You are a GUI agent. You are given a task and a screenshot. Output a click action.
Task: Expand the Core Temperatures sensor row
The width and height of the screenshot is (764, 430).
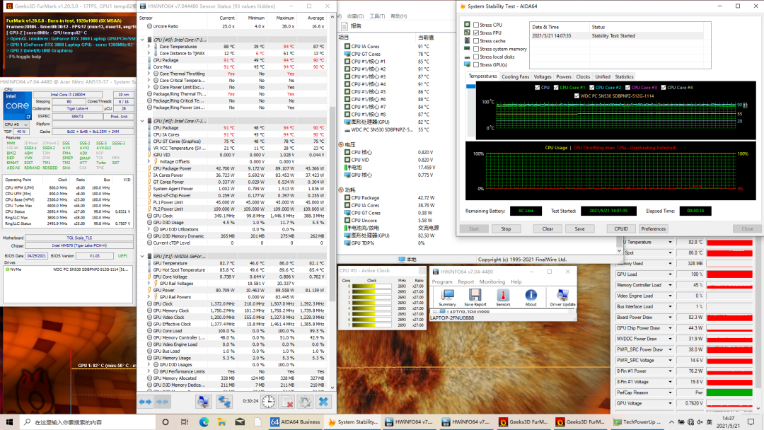(149, 47)
